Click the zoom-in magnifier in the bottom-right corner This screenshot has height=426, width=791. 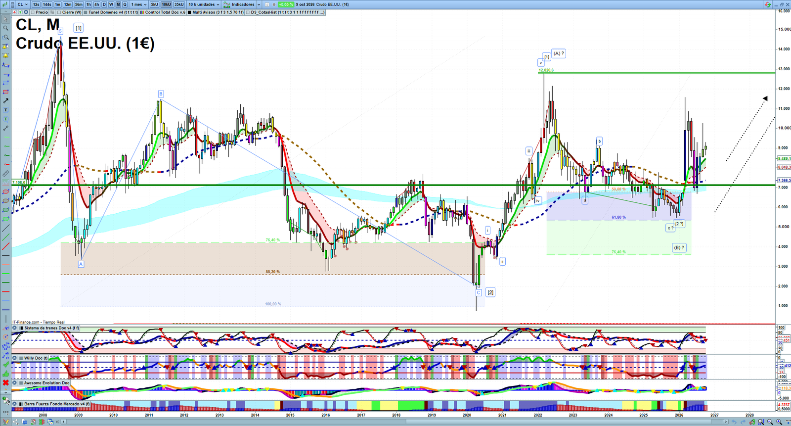coord(779,422)
